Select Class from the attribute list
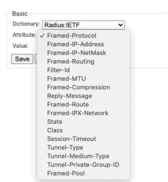 point(84,130)
